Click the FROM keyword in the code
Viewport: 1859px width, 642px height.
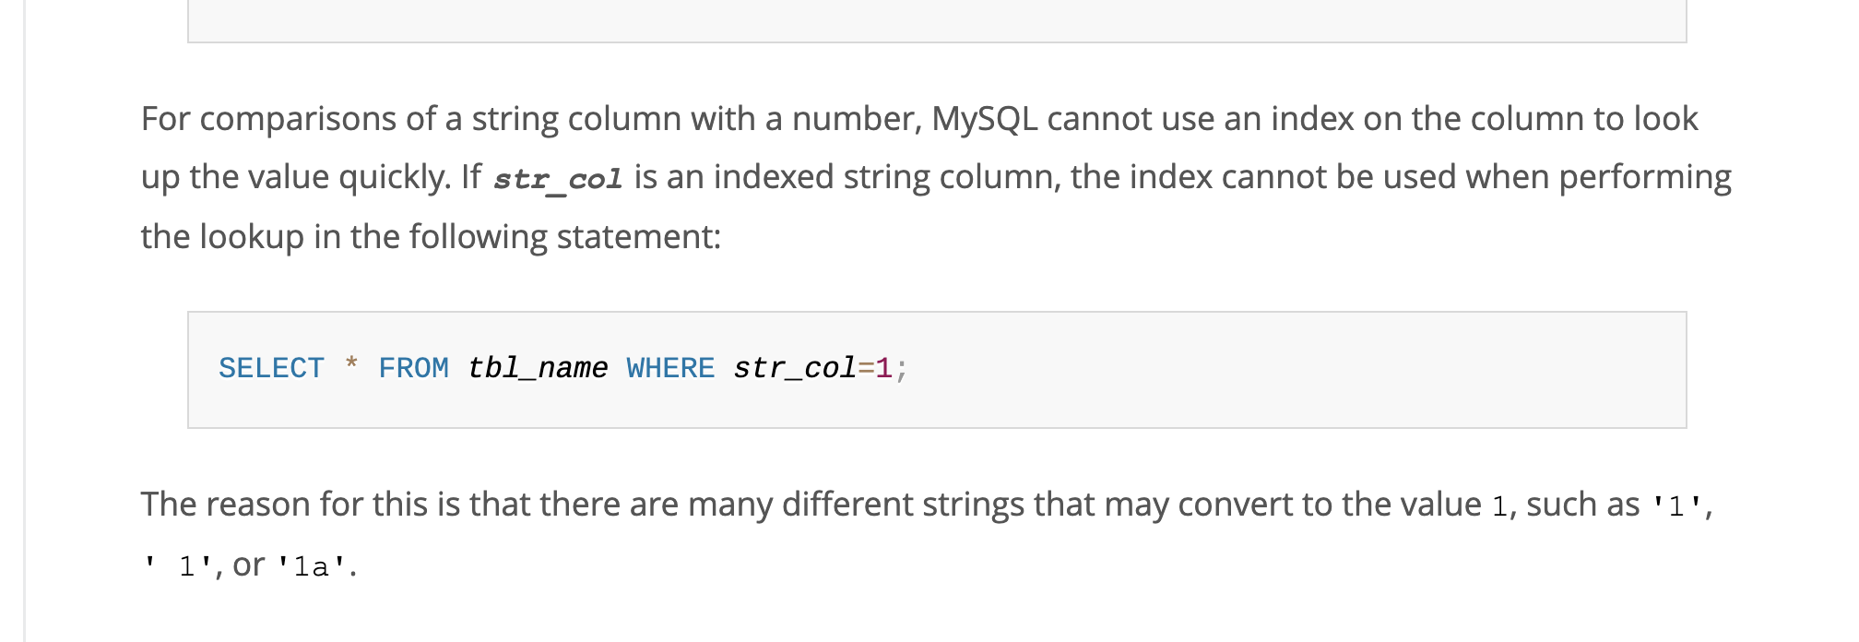click(413, 368)
